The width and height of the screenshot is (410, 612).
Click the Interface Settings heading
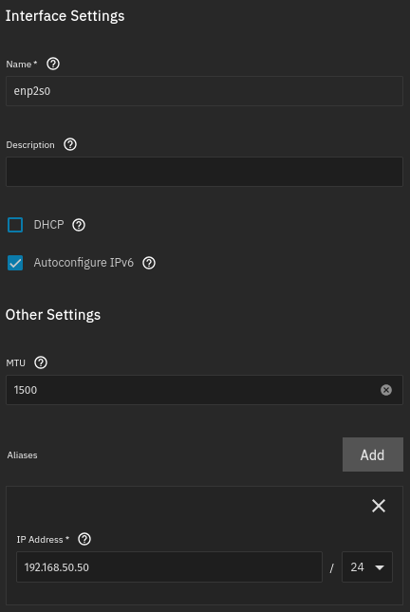point(65,16)
